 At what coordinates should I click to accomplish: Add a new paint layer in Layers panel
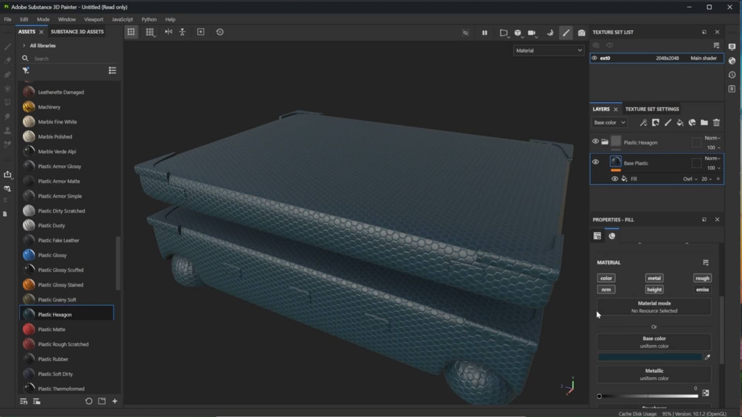667,123
